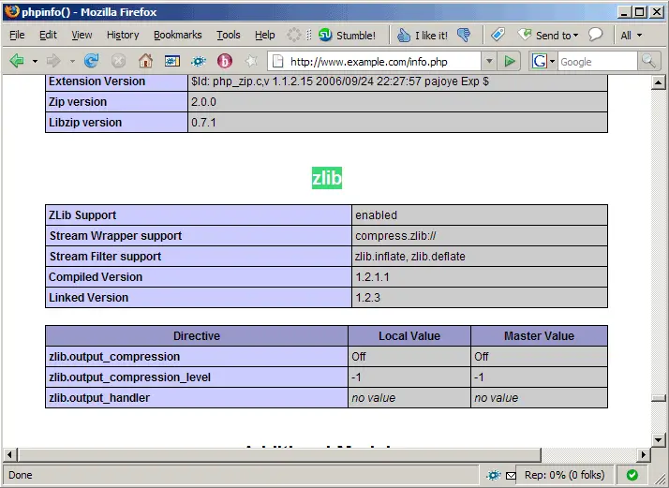This screenshot has height=488, width=669.
Task: Reload the page with the blue refresh icon
Action: pyautogui.click(x=91, y=61)
